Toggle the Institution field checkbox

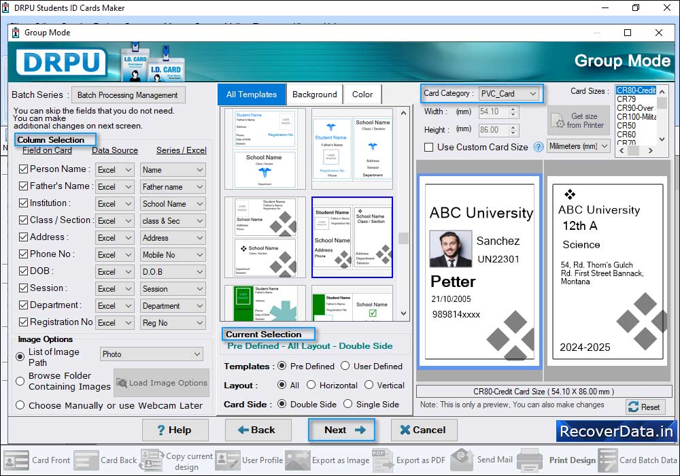tap(23, 203)
